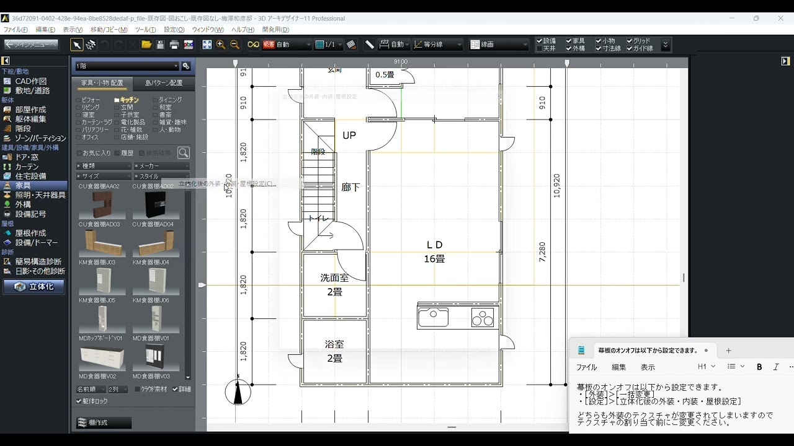Screen dimensions: 794x446
Task: Open 表示 menu in the Notepad window
Action: (648, 367)
